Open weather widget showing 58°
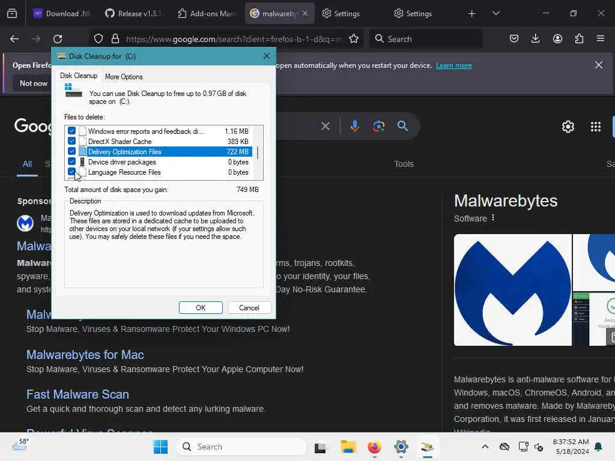615x461 pixels. point(20,445)
